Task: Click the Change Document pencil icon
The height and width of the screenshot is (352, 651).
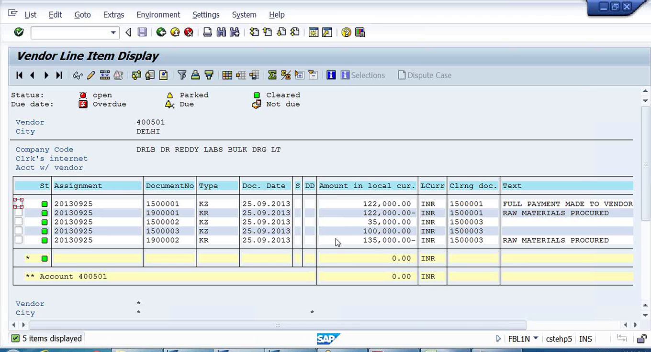Action: click(x=91, y=75)
